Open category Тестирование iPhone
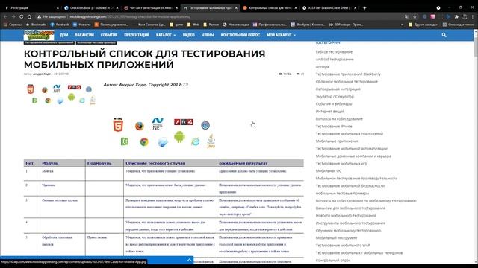 tap(334, 127)
